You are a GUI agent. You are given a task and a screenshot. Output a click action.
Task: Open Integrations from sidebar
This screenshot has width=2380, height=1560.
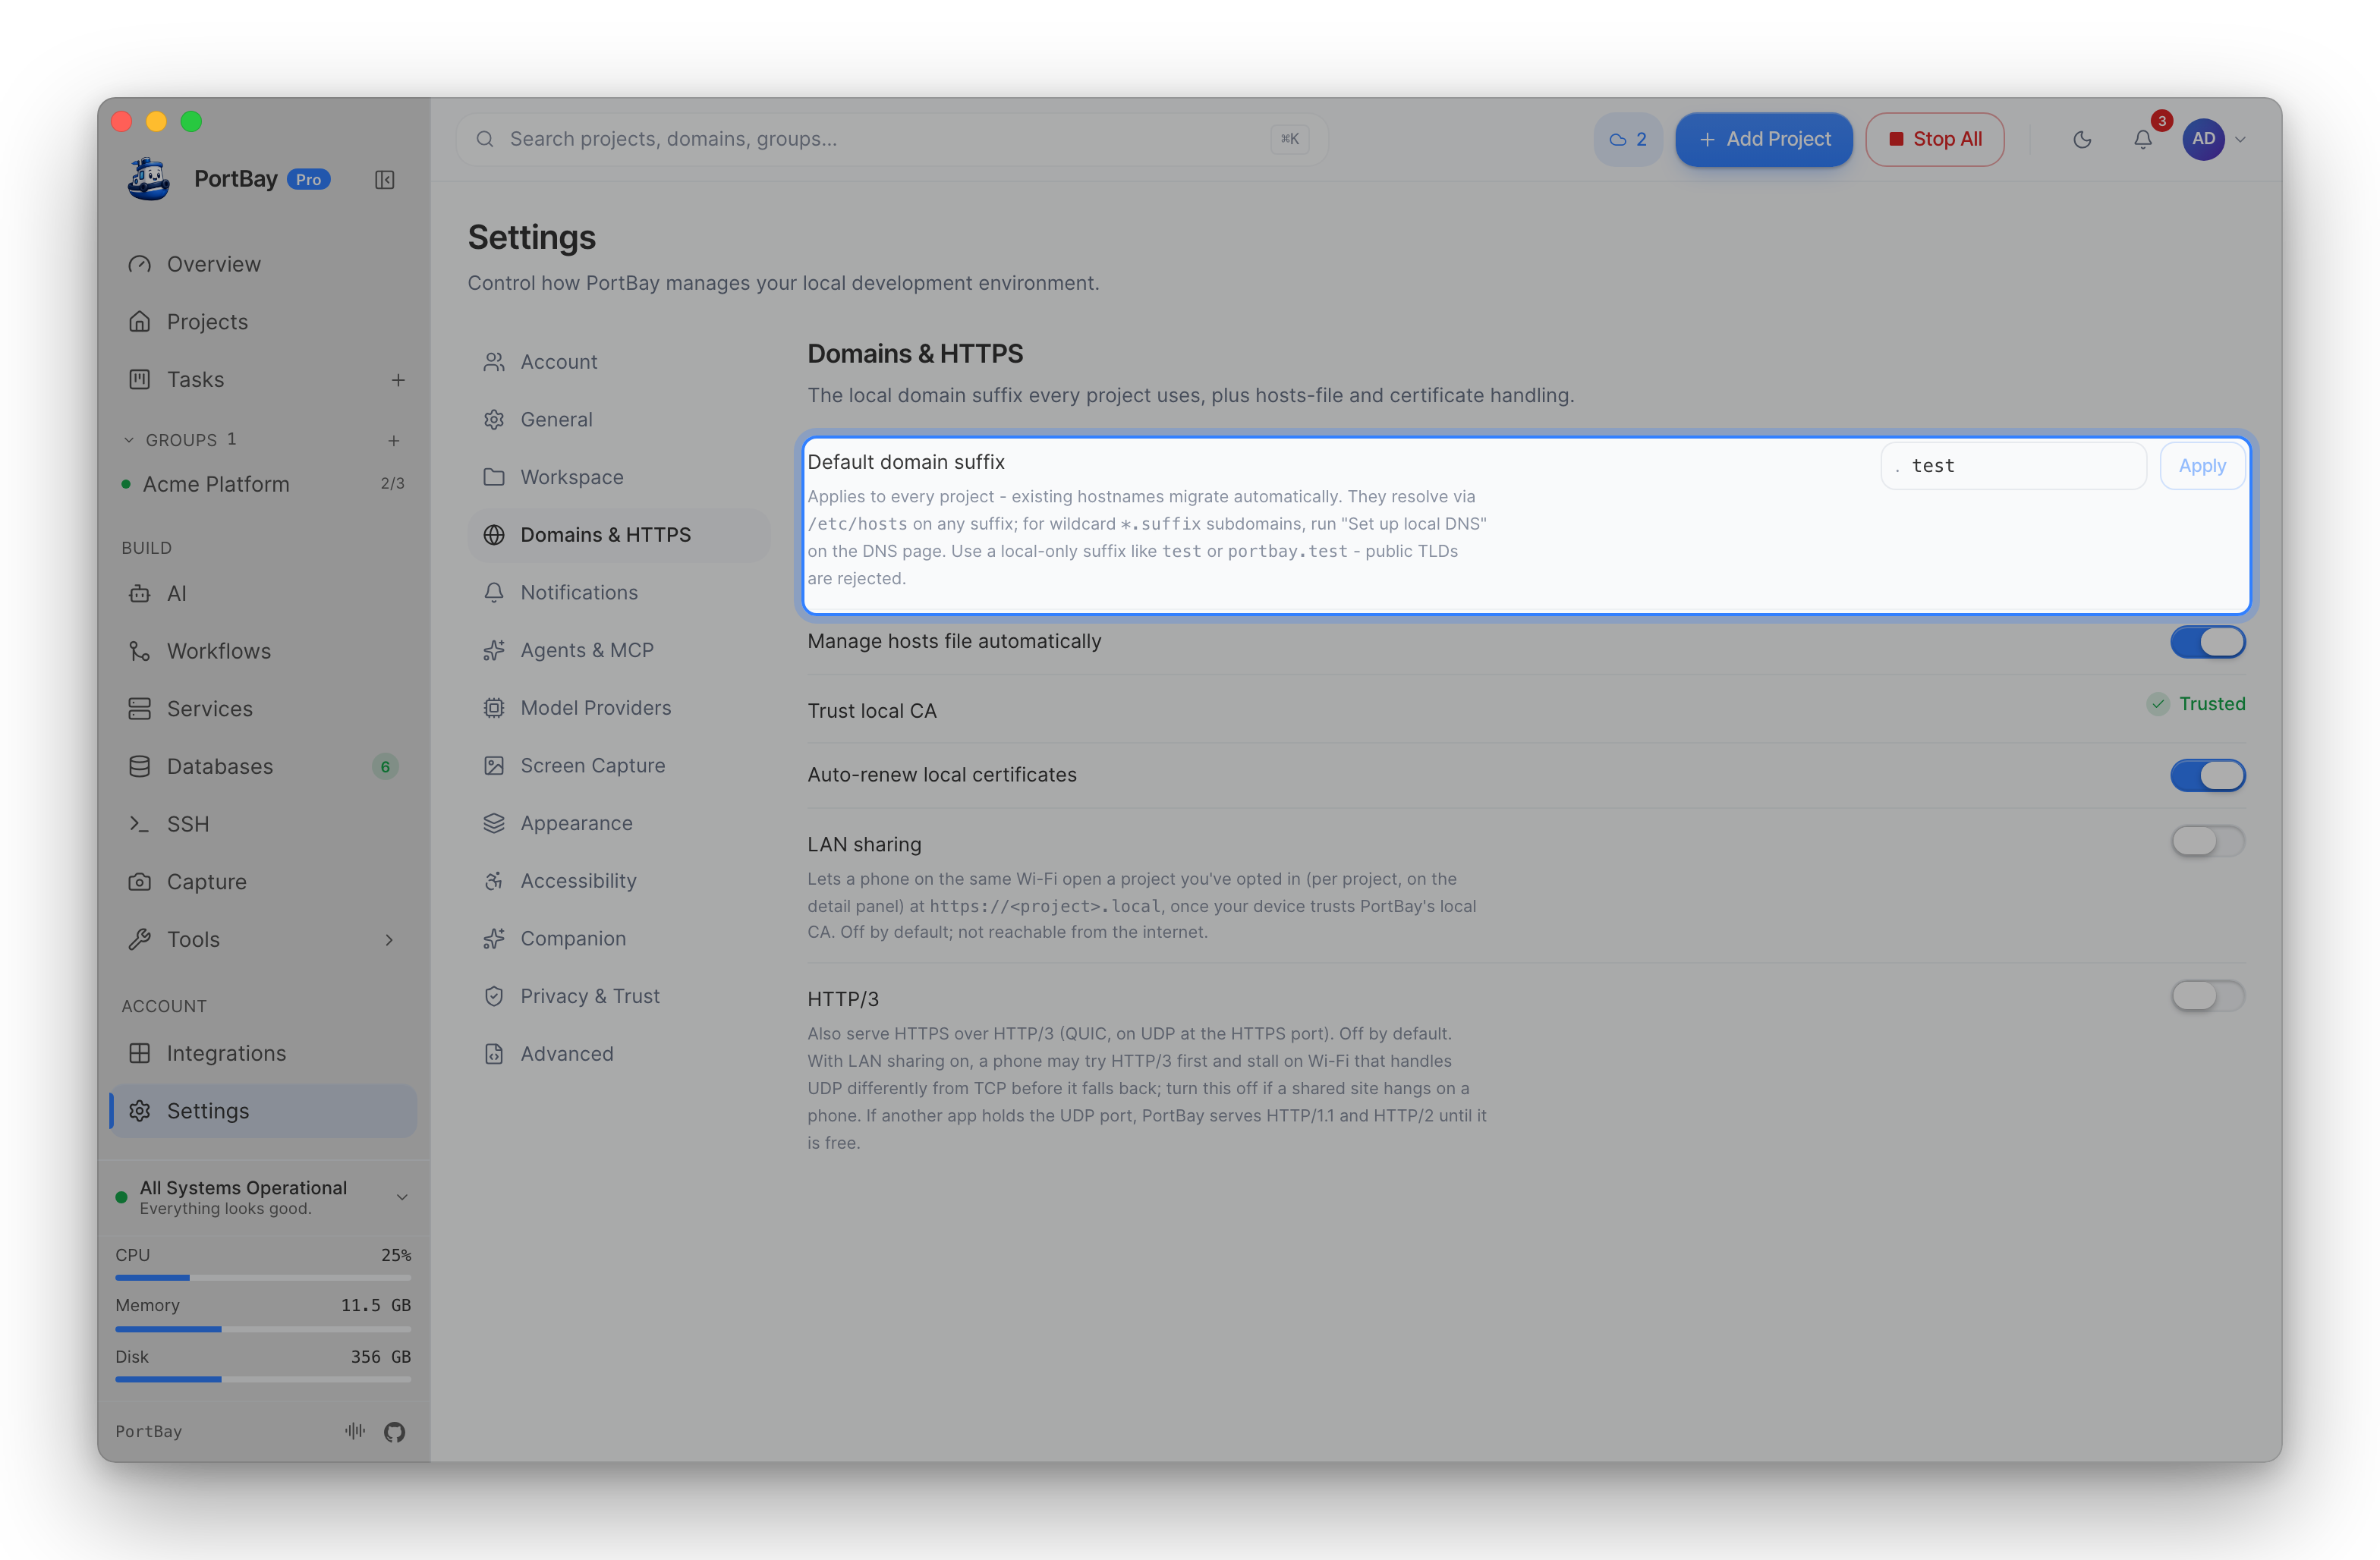point(263,1053)
